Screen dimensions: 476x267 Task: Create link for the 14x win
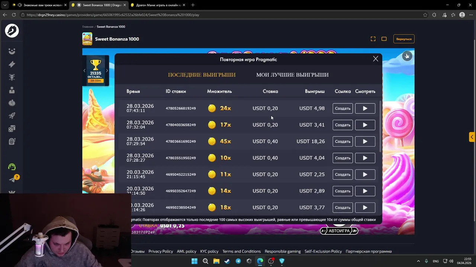(x=342, y=191)
